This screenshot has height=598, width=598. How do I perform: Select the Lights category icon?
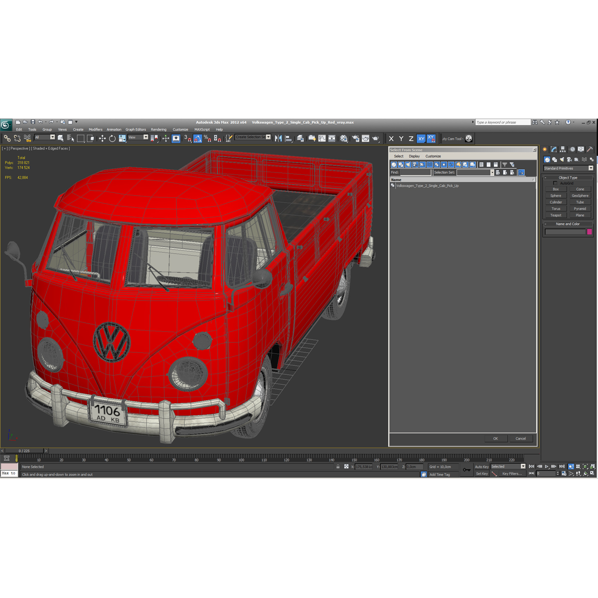[x=562, y=159]
